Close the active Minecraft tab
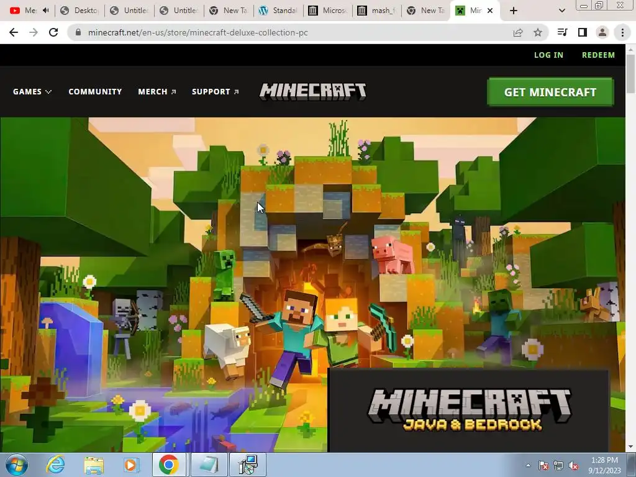 [490, 11]
